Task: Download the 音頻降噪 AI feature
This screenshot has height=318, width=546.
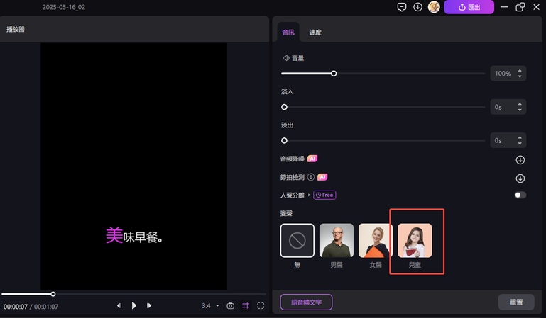Action: click(x=520, y=160)
